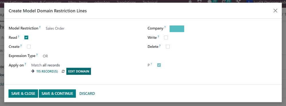
Task: Click the question mark beside Expression Type
Action: tap(37, 55)
